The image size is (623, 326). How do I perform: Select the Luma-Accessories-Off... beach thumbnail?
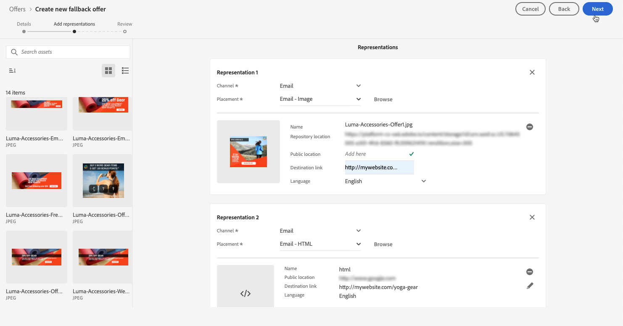pyautogui.click(x=103, y=181)
